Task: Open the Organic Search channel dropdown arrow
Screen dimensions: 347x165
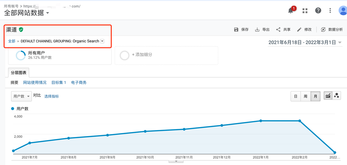Action: [x=102, y=41]
